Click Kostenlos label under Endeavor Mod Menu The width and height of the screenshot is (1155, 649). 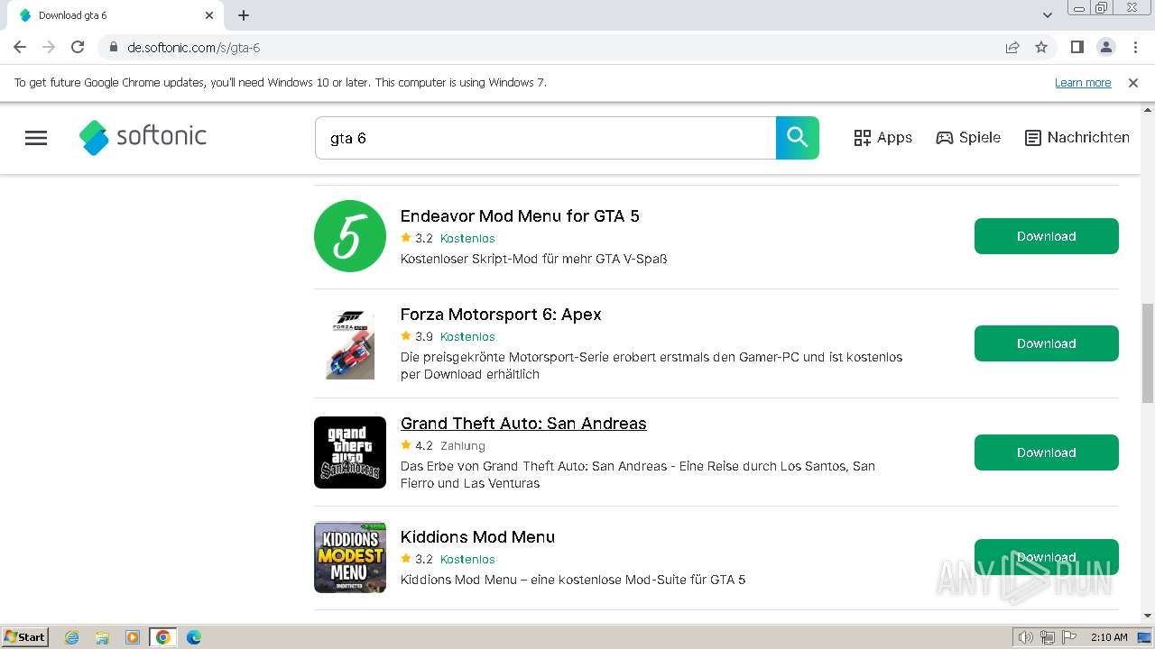[x=467, y=239]
